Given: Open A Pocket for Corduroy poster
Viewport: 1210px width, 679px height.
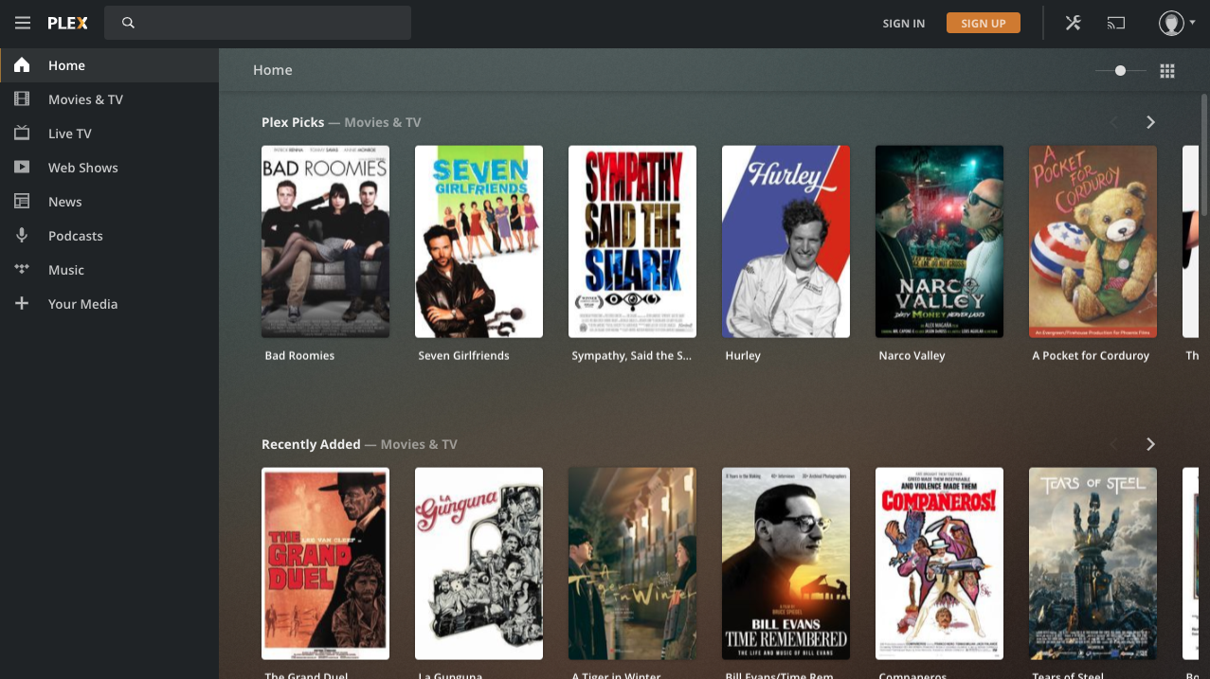Looking at the screenshot, I should point(1093,241).
